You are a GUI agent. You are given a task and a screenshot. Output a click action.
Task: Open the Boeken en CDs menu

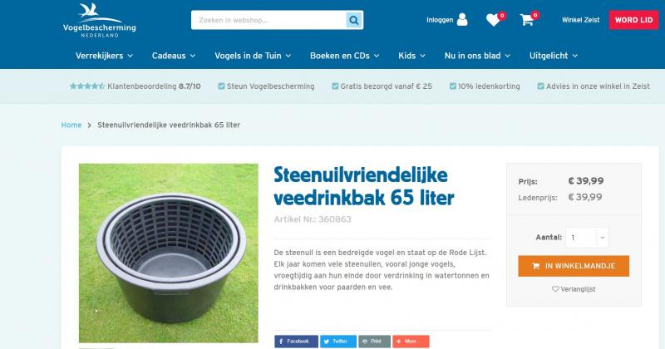coord(344,56)
